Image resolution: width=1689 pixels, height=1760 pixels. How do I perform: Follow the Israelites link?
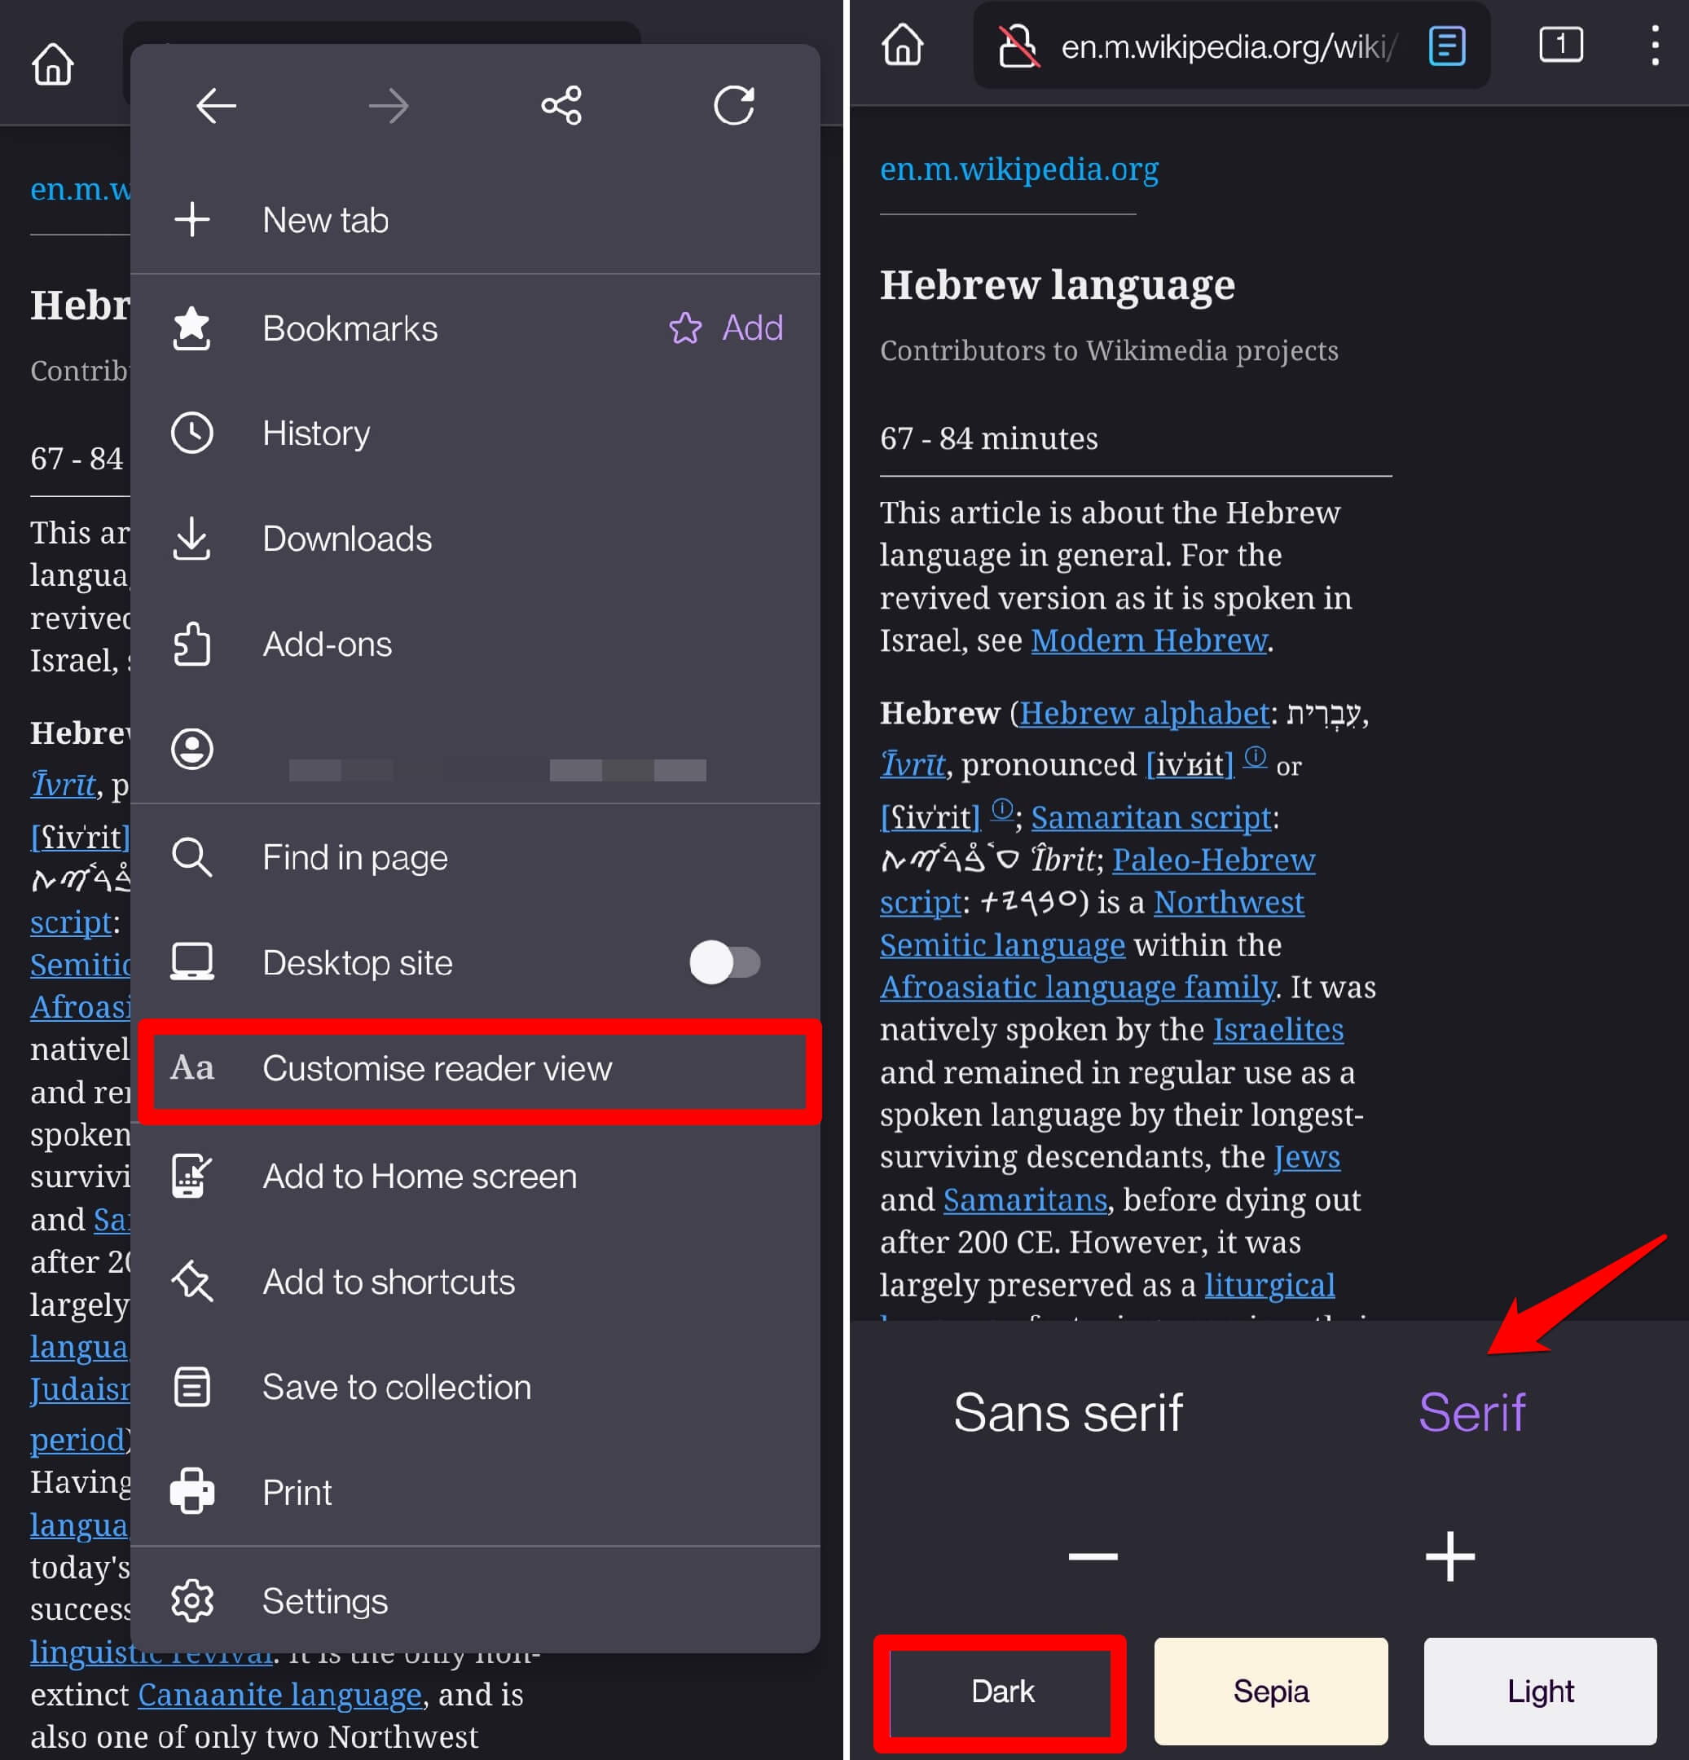1278,1029
